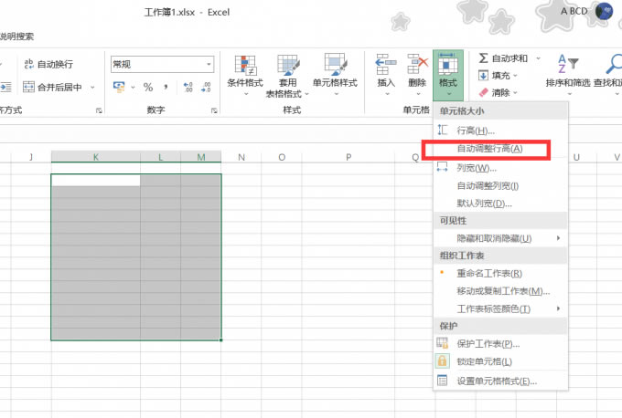Open the 条件格式 conditional formatting icon
The width and height of the screenshot is (622, 418).
pyautogui.click(x=244, y=65)
